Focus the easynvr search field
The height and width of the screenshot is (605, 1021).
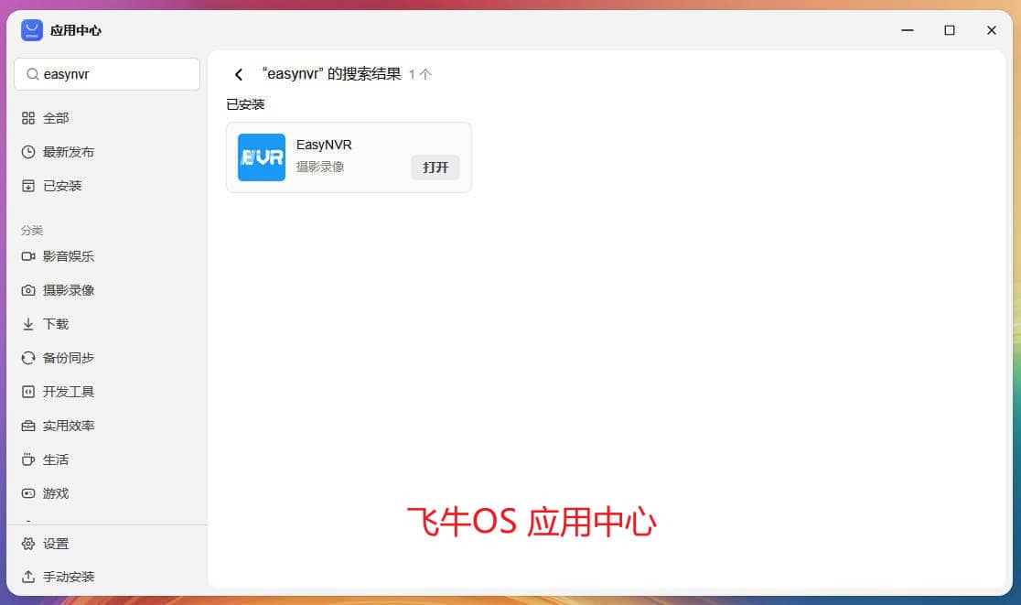click(x=107, y=74)
